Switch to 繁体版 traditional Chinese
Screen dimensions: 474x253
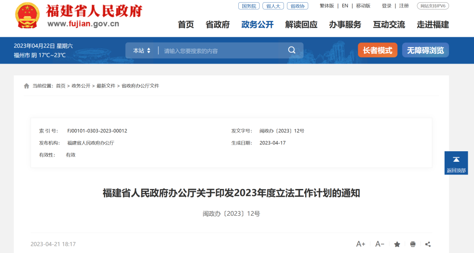(x=327, y=6)
